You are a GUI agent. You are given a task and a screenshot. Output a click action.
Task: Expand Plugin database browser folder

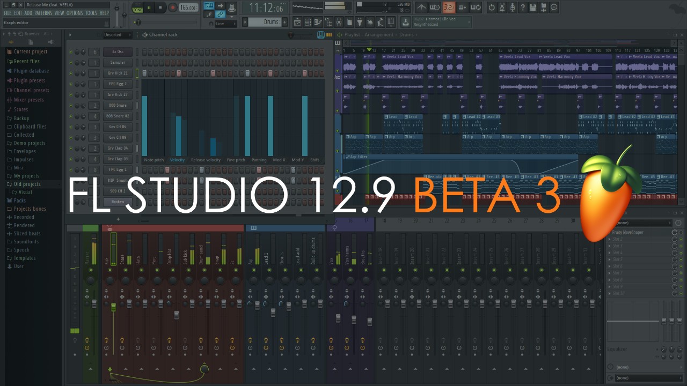pos(31,71)
